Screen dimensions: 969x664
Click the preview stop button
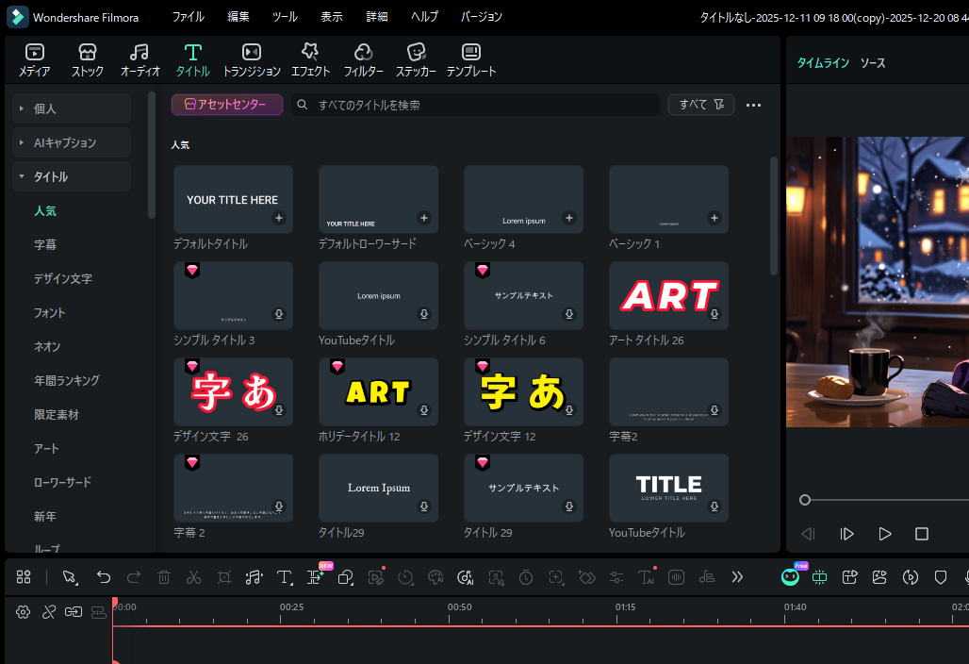[922, 534]
